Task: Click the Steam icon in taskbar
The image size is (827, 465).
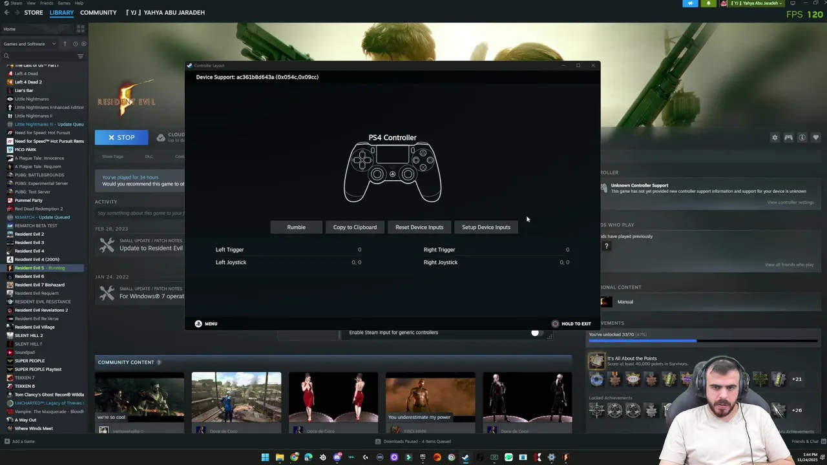Action: pyautogui.click(x=465, y=457)
